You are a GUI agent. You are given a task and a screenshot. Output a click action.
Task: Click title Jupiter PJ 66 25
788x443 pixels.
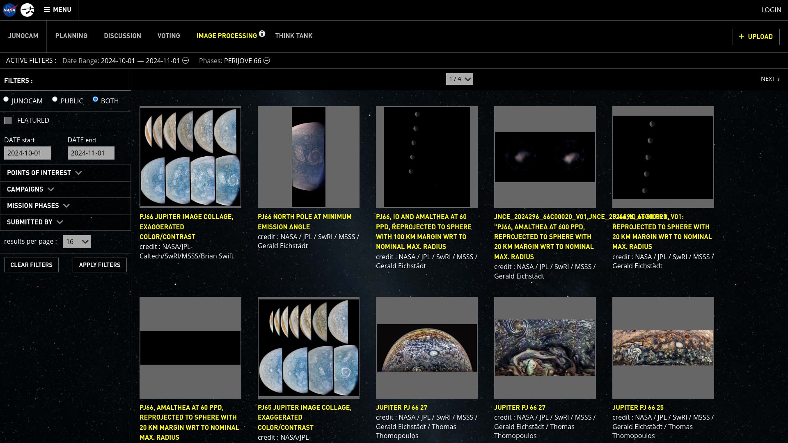(x=638, y=408)
